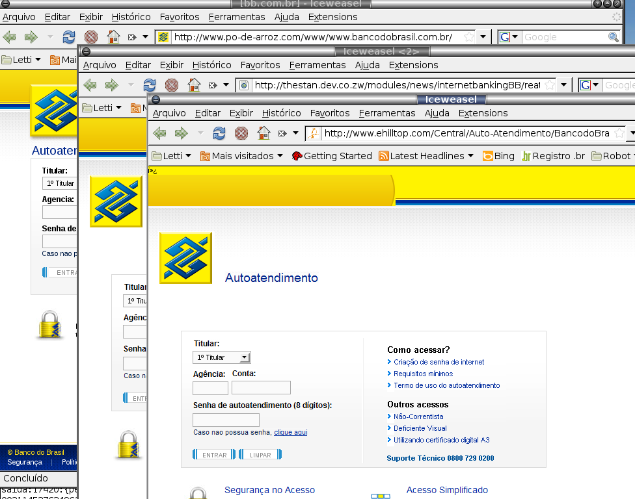Open Extensions menu in rear bb.com.br window
This screenshot has width=635, height=499.
(333, 17)
